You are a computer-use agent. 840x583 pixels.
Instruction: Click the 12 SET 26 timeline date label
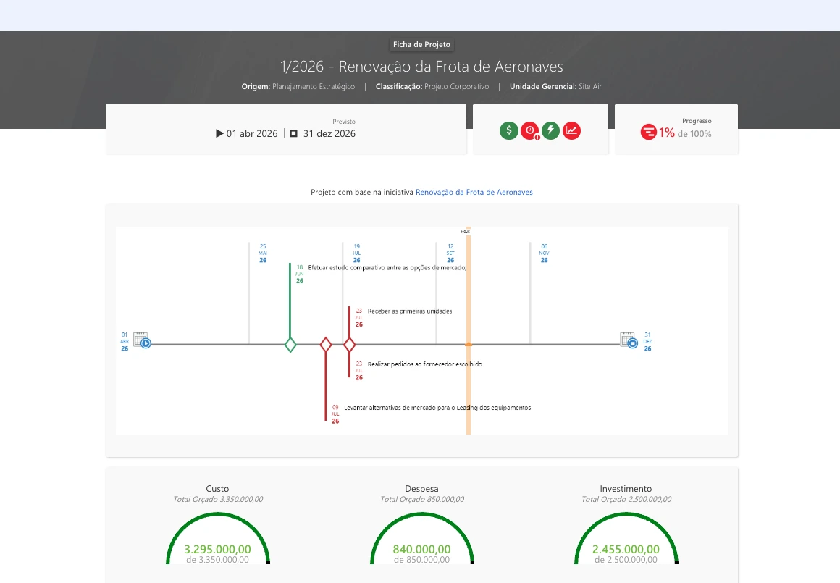450,253
